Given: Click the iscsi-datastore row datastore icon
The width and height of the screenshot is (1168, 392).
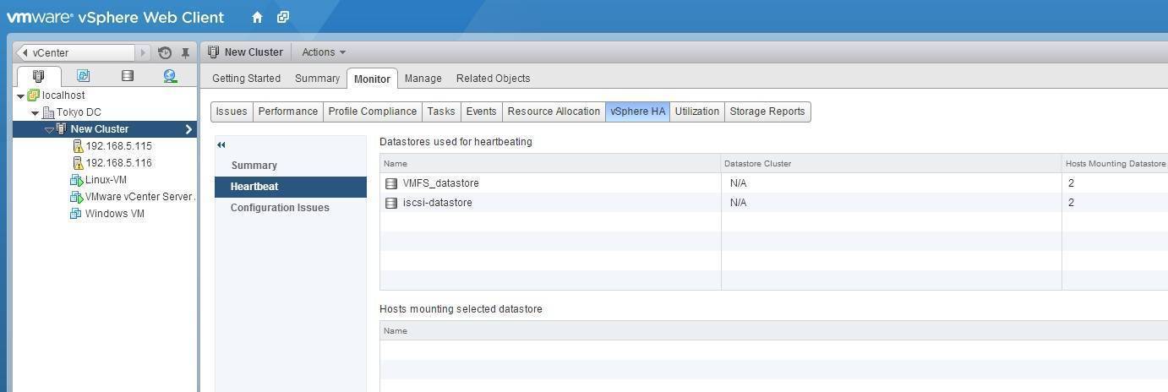Looking at the screenshot, I should 391,203.
